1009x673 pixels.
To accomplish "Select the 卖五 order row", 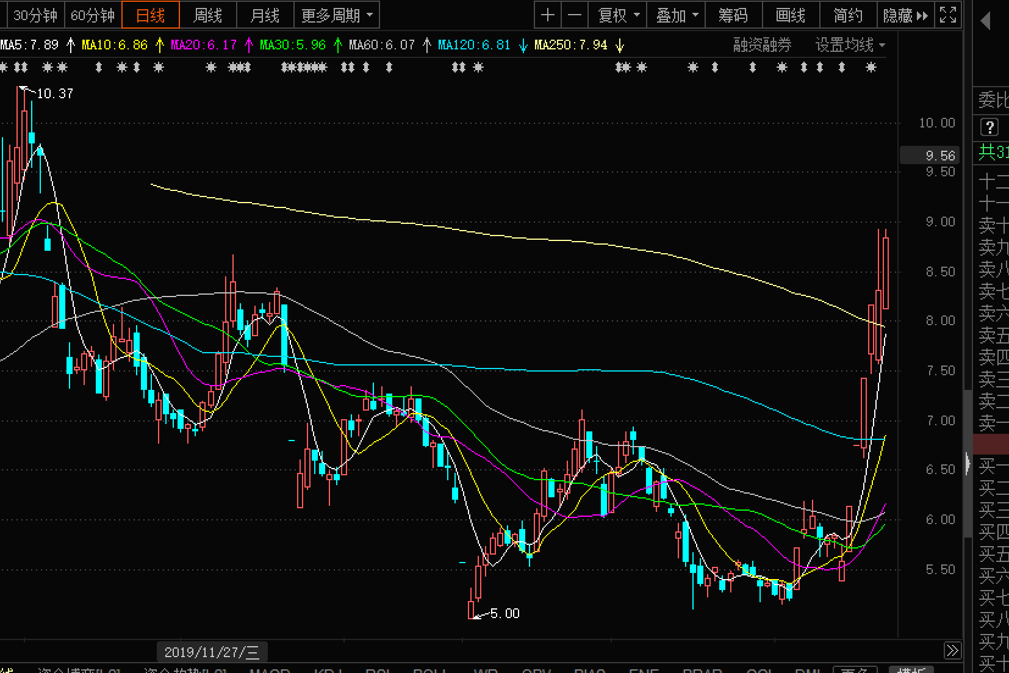I will coord(993,335).
